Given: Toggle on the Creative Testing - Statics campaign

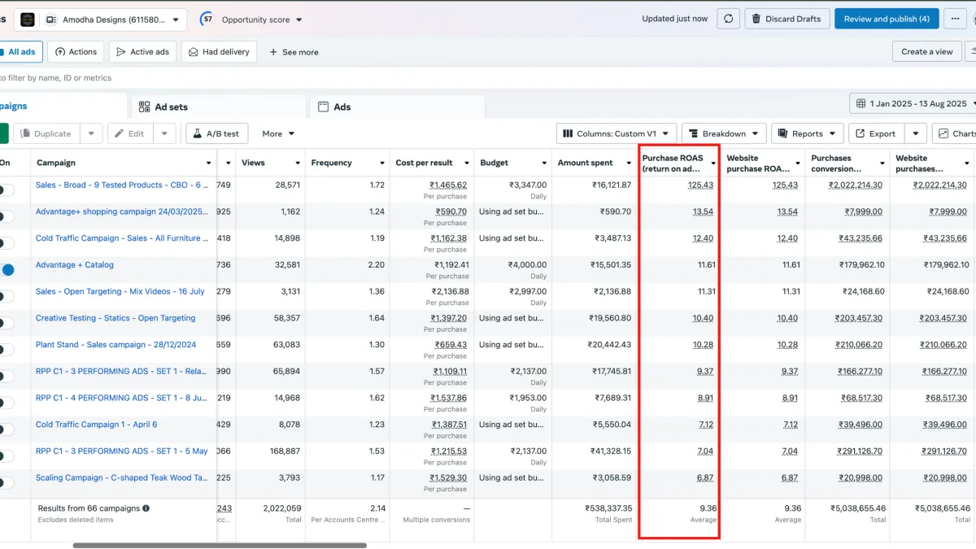Looking at the screenshot, I should point(7,323).
